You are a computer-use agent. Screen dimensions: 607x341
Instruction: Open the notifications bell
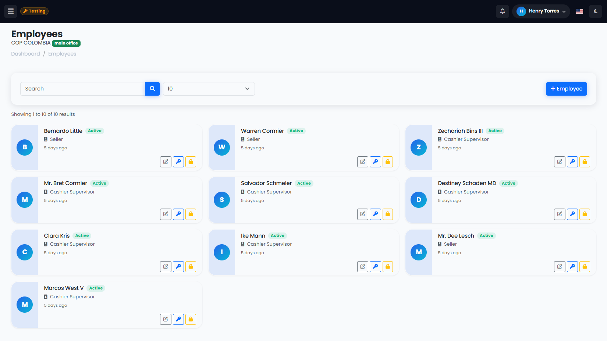[x=503, y=11]
